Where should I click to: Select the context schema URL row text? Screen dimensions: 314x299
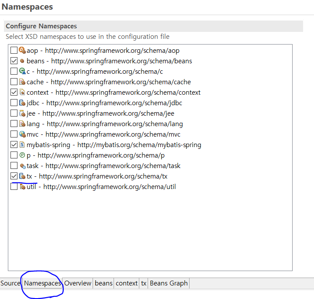pyautogui.click(x=114, y=93)
